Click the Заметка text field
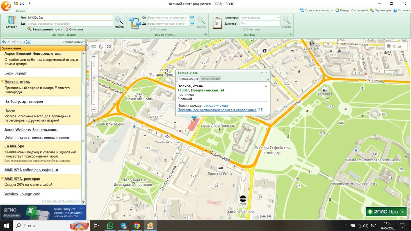The image size is (411, 231). click(x=260, y=24)
